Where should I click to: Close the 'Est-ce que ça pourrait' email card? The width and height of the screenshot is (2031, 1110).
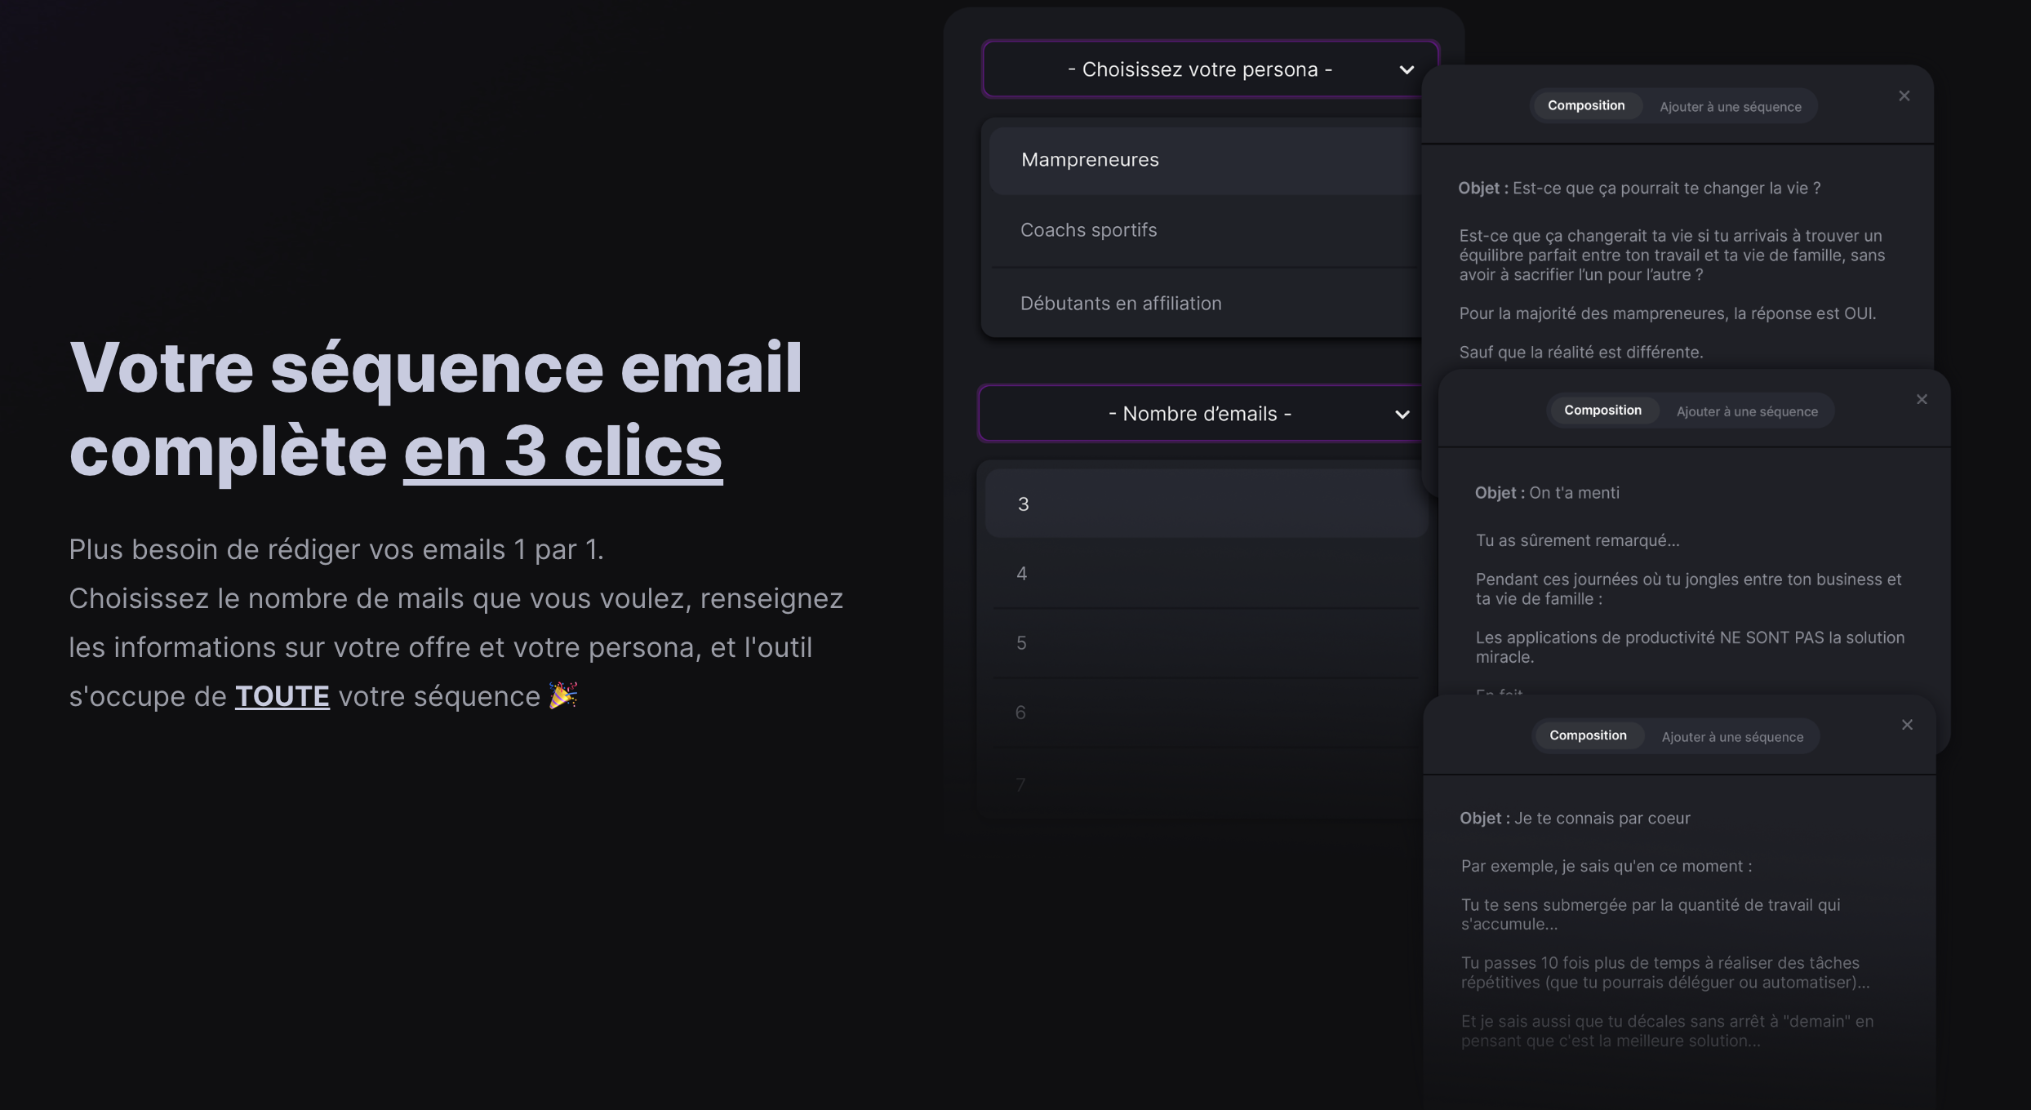pos(1904,96)
